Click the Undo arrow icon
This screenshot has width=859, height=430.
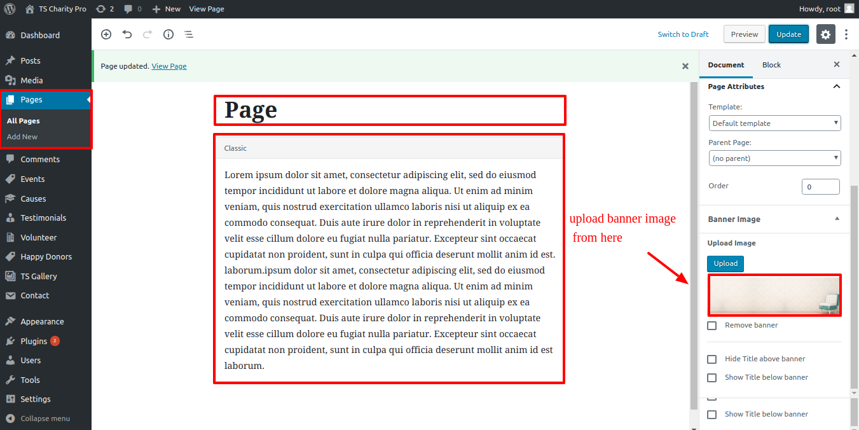pyautogui.click(x=127, y=34)
